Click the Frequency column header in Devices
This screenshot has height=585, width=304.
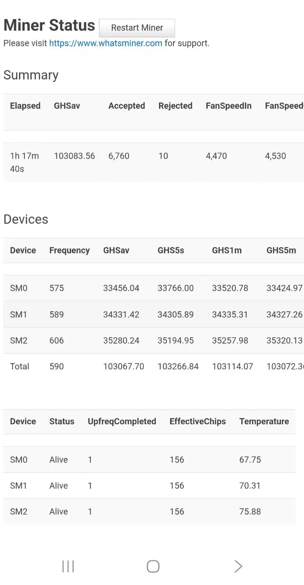pos(69,250)
